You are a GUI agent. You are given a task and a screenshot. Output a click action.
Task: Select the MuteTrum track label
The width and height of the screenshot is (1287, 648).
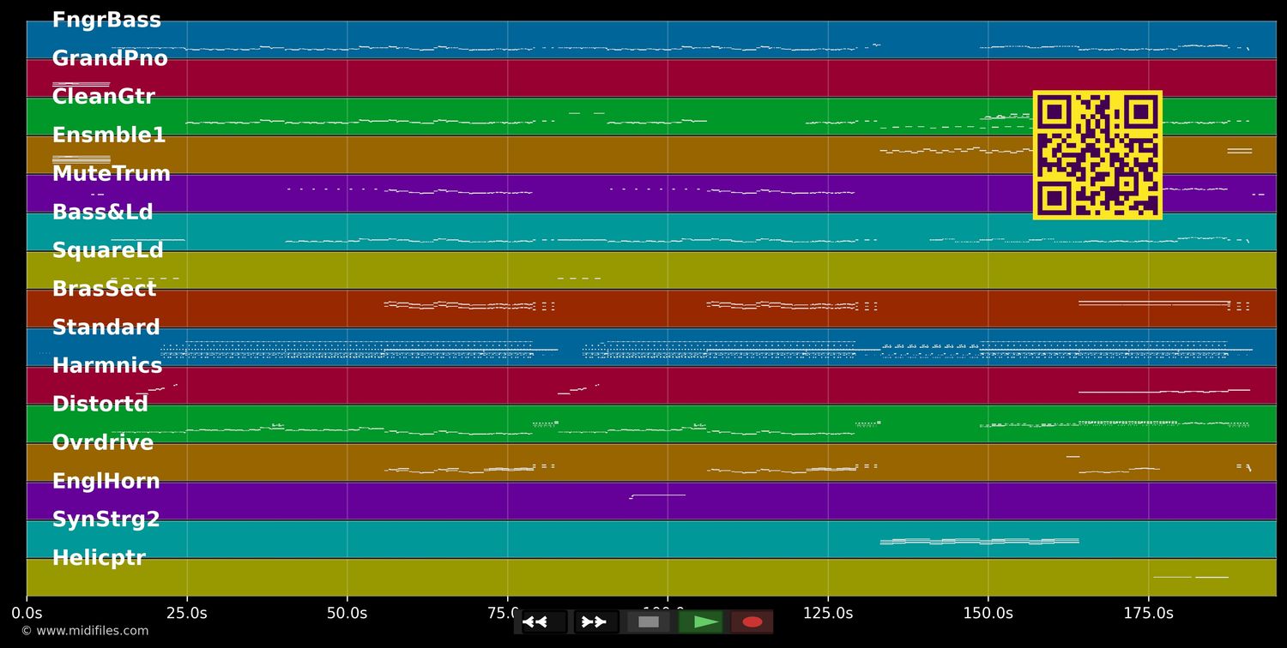pyautogui.click(x=112, y=174)
